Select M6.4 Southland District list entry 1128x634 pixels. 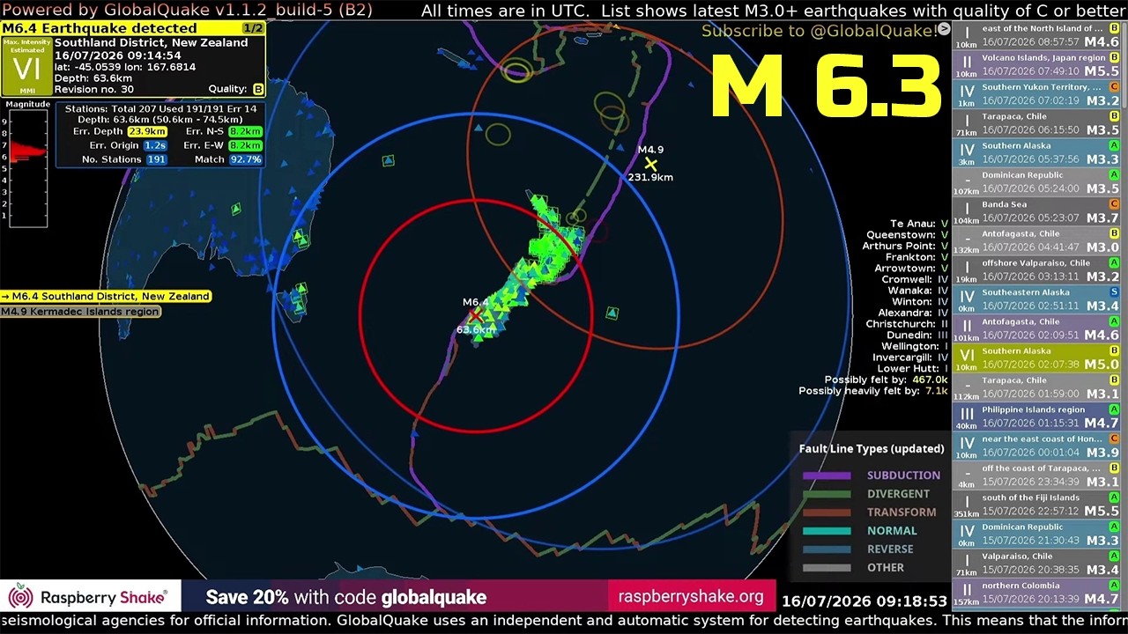[106, 297]
